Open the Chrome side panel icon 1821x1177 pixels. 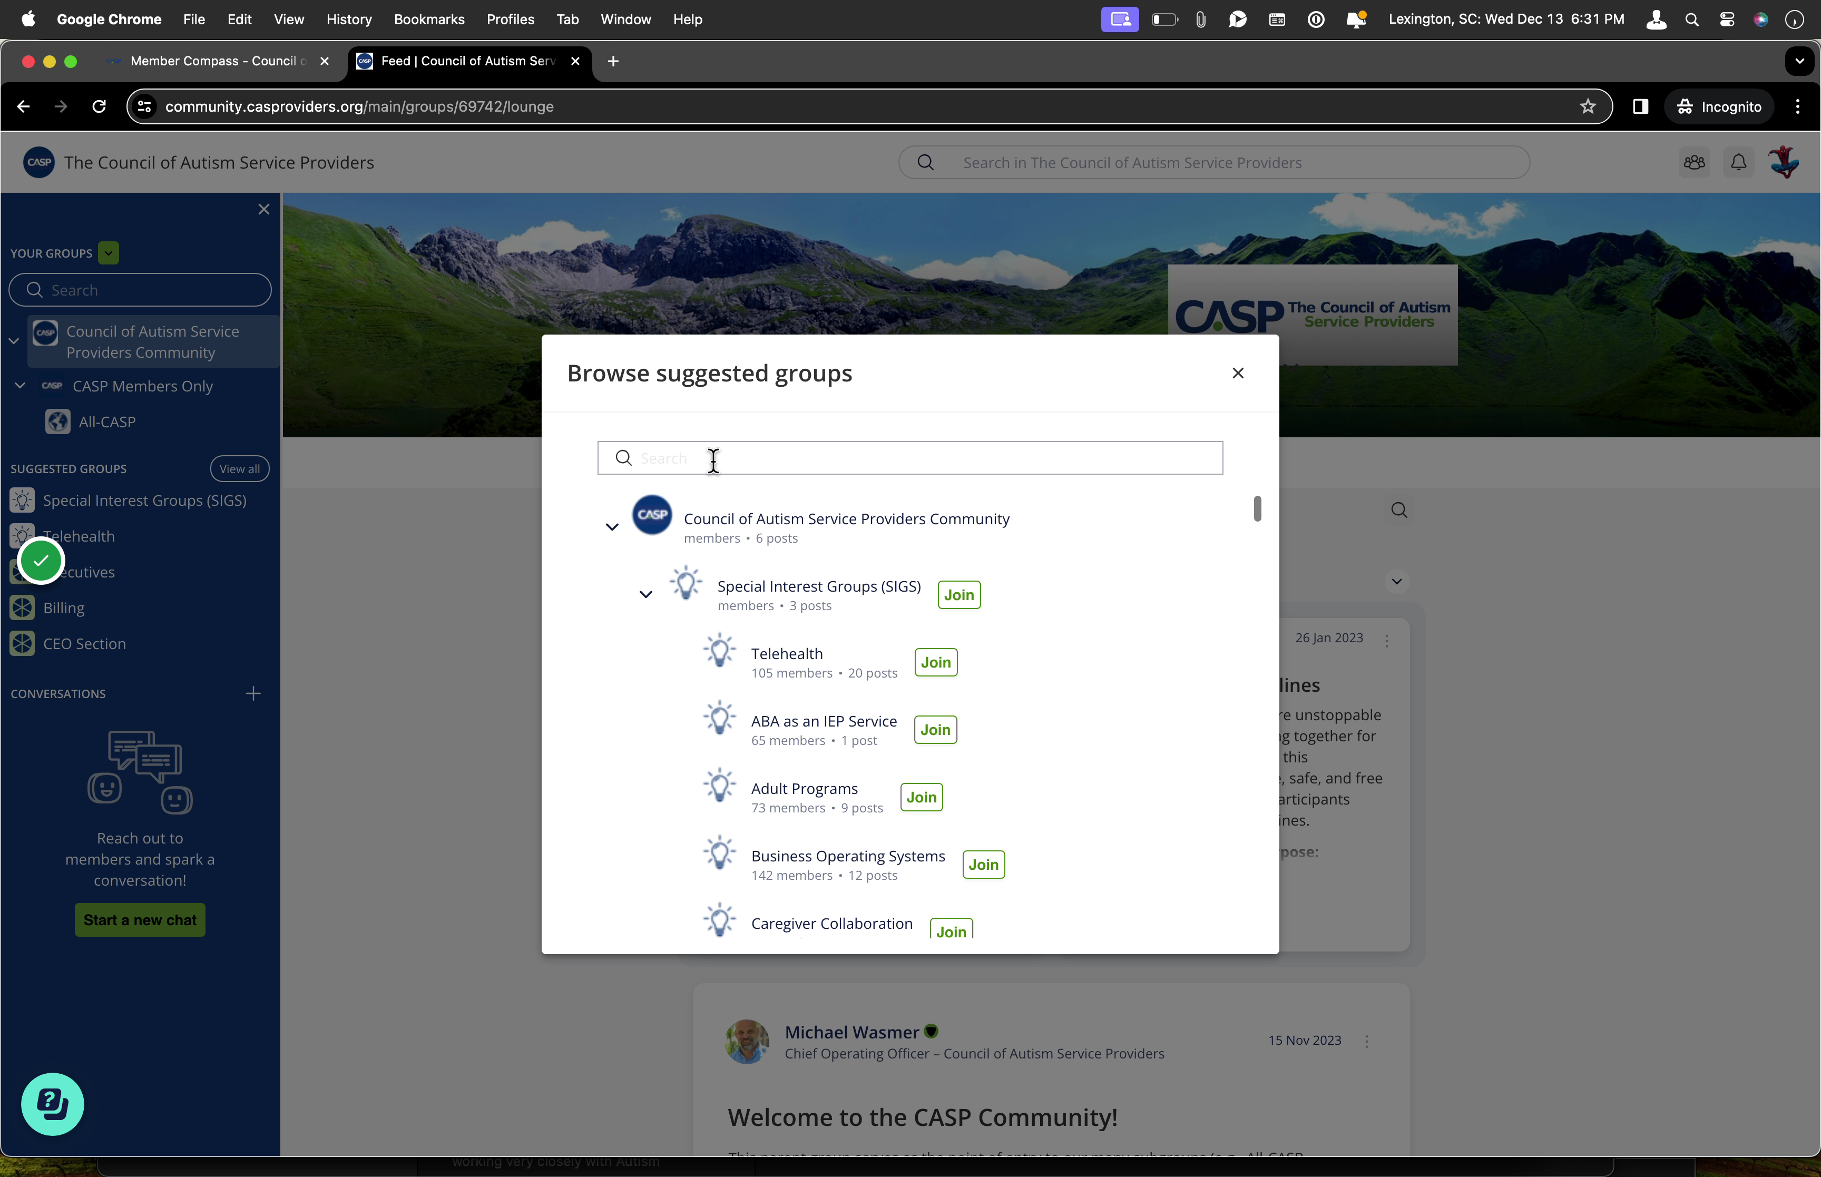pos(1640,106)
